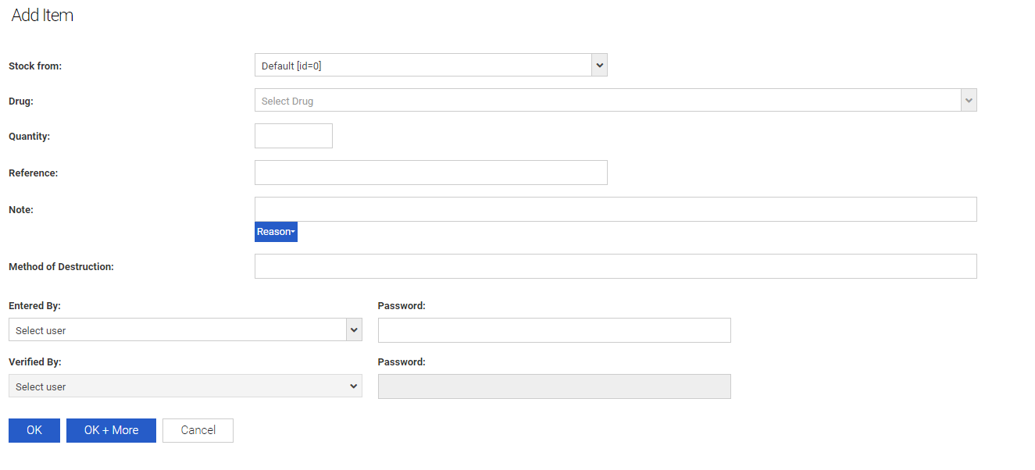The image size is (1035, 470).
Task: Click the Quantity input box
Action: pyautogui.click(x=294, y=136)
